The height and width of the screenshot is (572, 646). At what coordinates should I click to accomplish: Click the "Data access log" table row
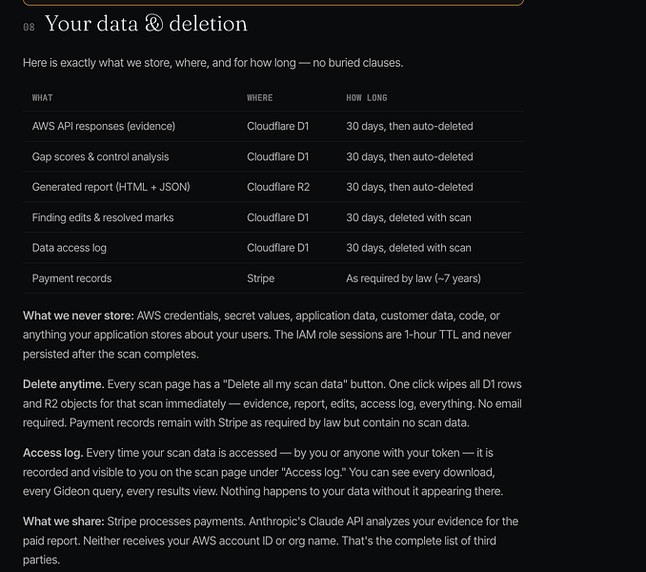coord(273,248)
